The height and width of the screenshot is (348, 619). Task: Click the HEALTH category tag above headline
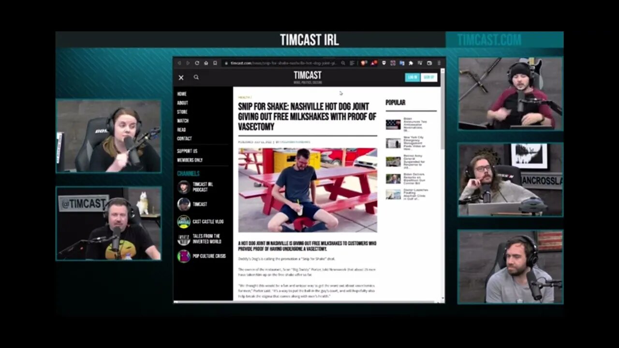pos(244,97)
